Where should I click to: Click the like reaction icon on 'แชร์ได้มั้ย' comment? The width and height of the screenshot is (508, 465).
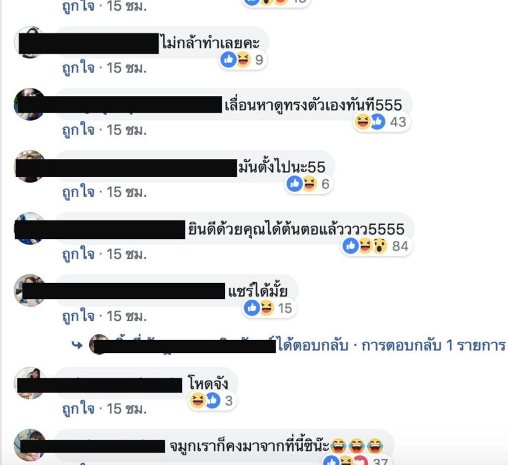[x=252, y=308]
